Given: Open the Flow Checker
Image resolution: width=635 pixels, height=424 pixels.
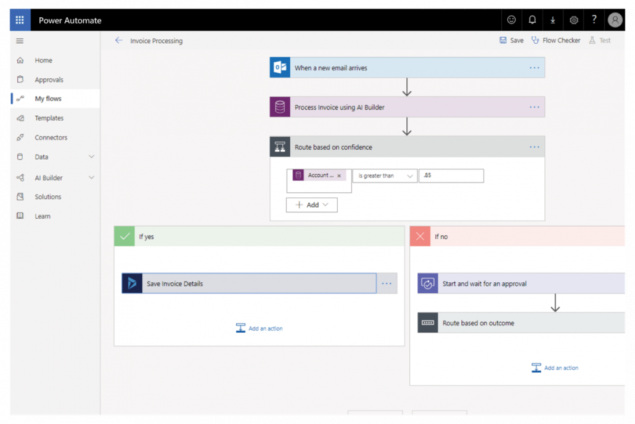Looking at the screenshot, I should click(555, 41).
